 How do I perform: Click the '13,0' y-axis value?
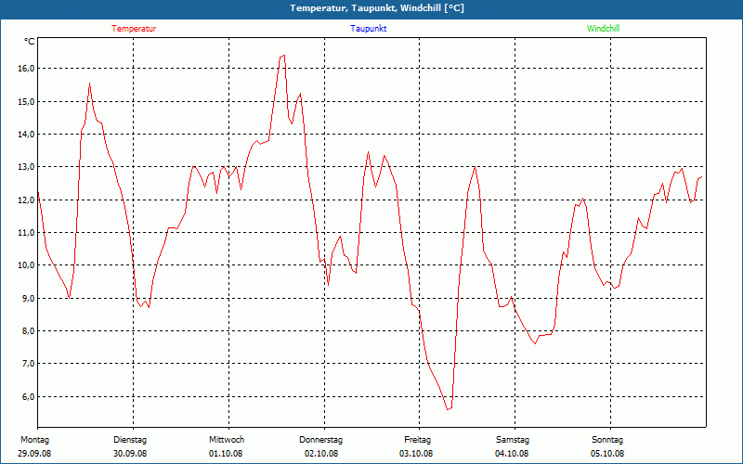tap(27, 167)
